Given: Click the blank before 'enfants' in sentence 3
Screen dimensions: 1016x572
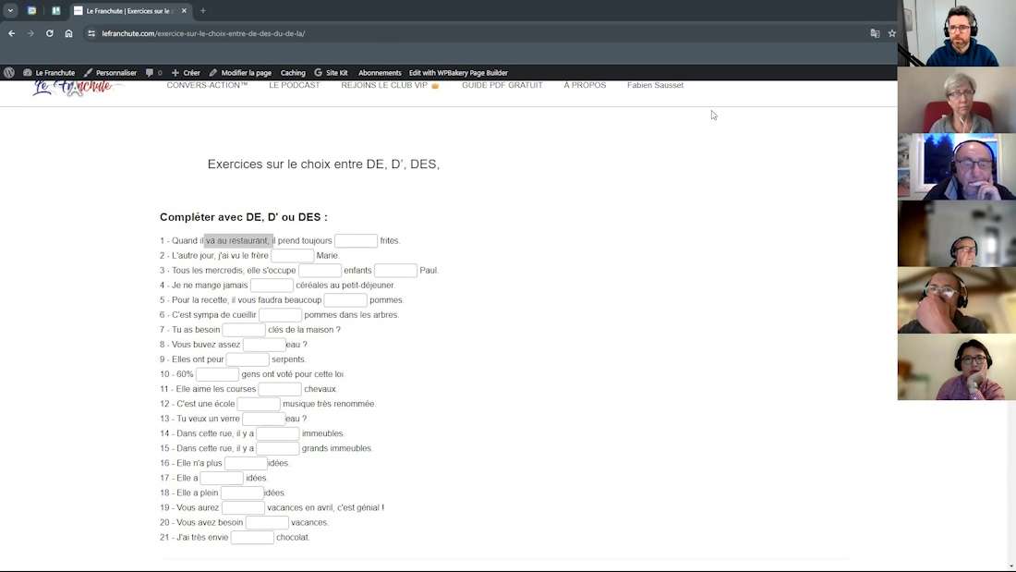Looking at the screenshot, I should pyautogui.click(x=320, y=271).
